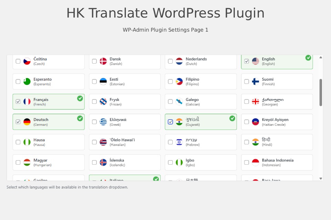The image size is (331, 220).
Task: Check the Frysk (Frisian) checkbox
Action: 94,102
